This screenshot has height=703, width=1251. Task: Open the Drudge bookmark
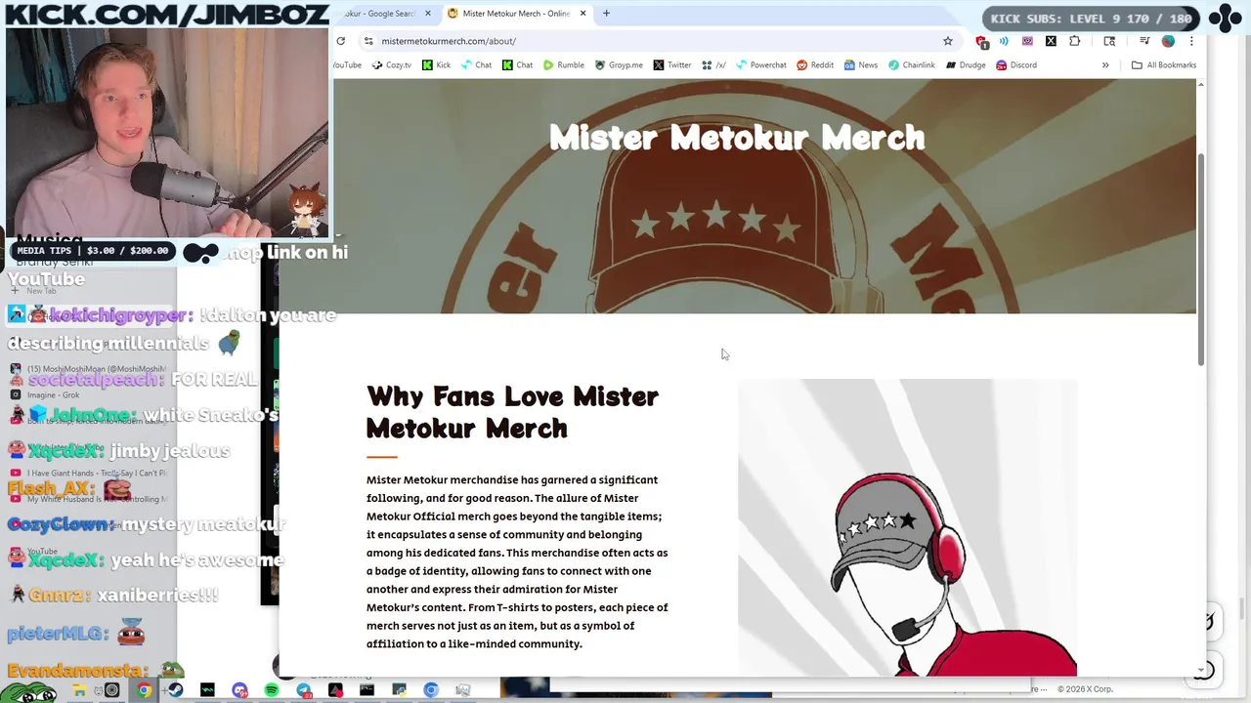966,65
